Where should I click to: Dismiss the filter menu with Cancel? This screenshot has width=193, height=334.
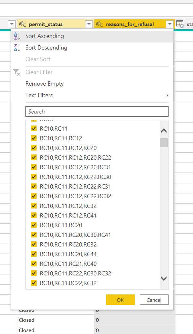154,300
